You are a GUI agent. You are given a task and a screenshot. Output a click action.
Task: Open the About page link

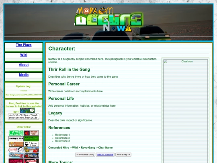pyautogui.click(x=24, y=65)
